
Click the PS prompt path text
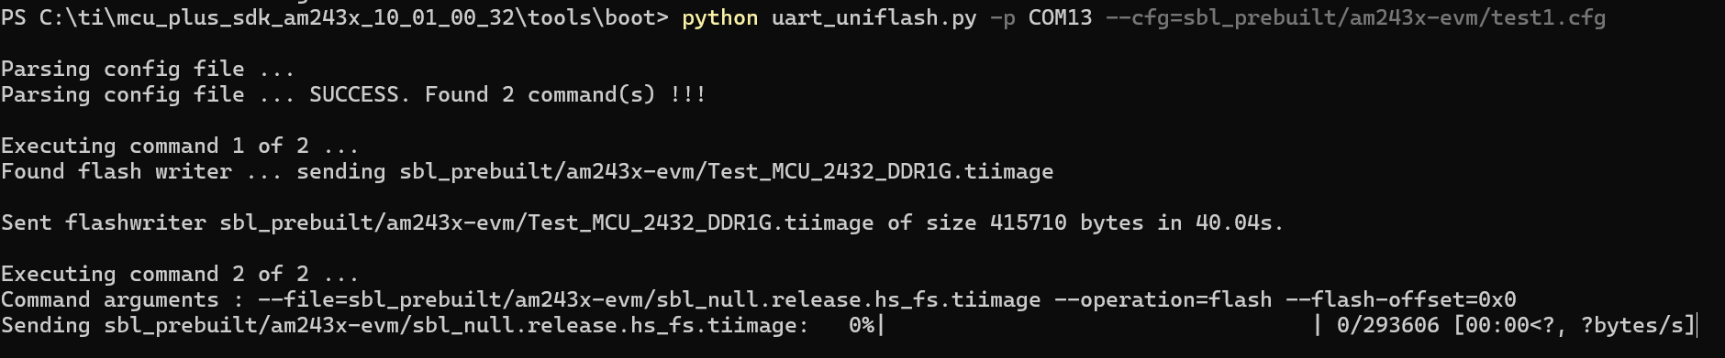[x=335, y=17]
